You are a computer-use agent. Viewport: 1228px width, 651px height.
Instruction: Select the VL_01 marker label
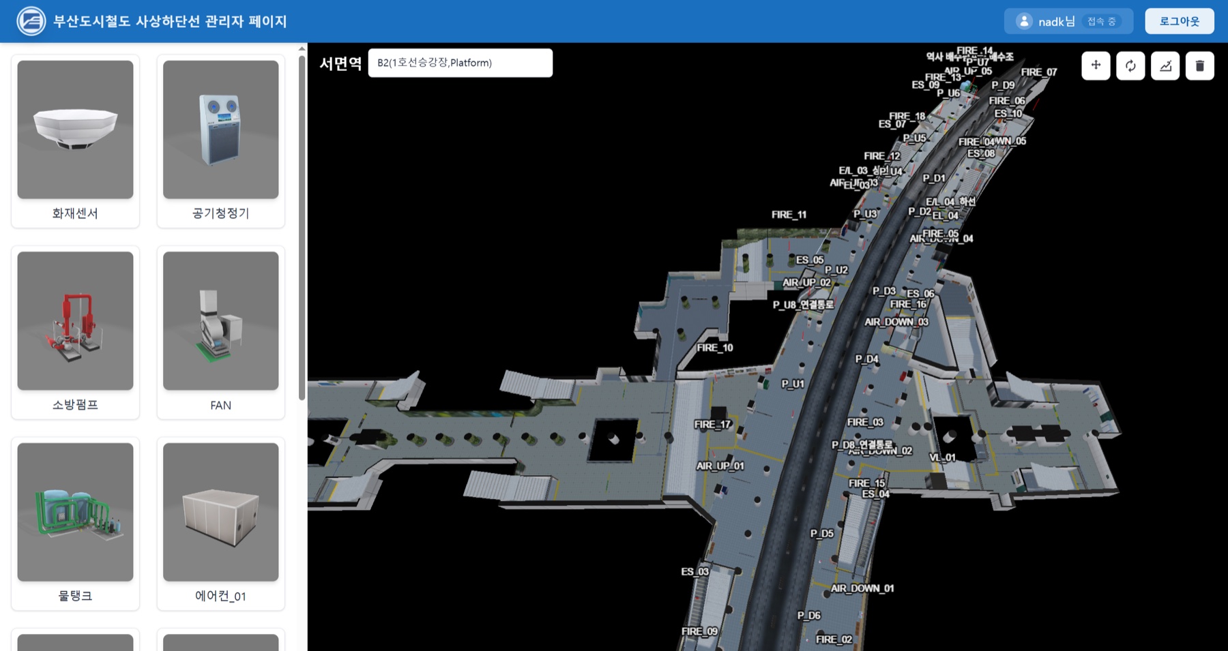coord(942,457)
